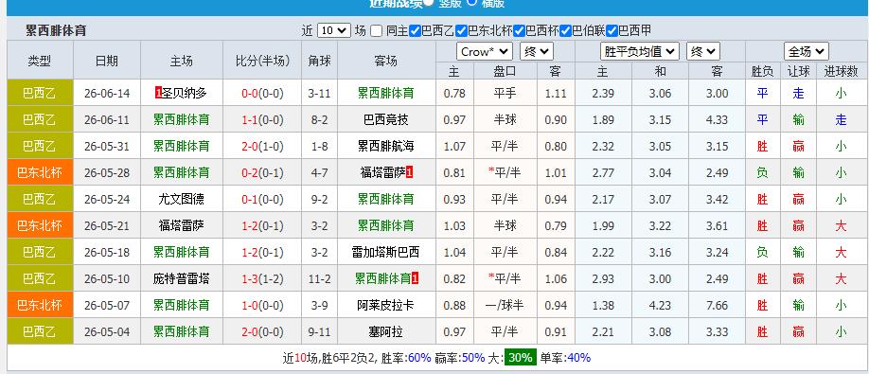Open the 0-0(0-0) score on 26-06-14
This screenshot has height=374, width=869.
tap(262, 93)
